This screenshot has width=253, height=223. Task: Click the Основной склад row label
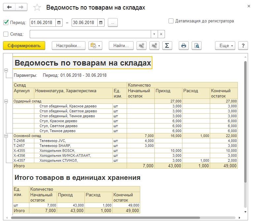[27, 136]
